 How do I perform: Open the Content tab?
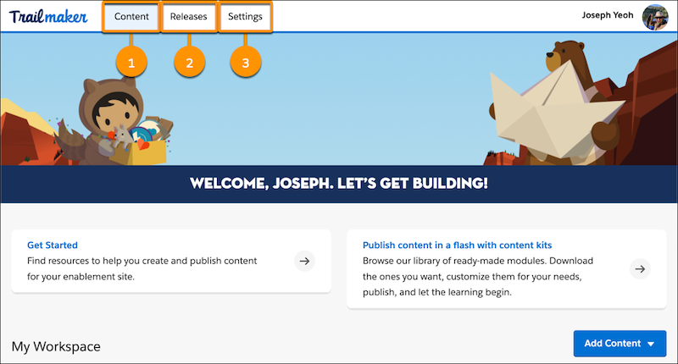131,16
